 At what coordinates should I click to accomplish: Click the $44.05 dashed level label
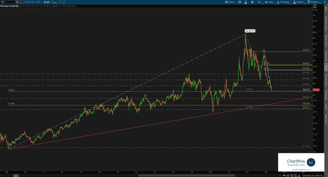306,72
